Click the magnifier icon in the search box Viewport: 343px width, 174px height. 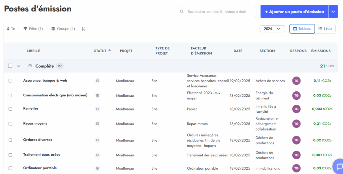click(182, 11)
